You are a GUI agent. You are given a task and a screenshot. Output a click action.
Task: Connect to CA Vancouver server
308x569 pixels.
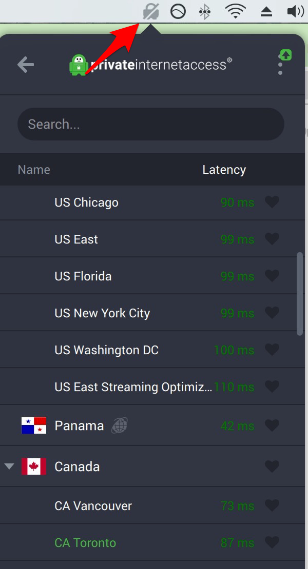[x=152, y=505]
